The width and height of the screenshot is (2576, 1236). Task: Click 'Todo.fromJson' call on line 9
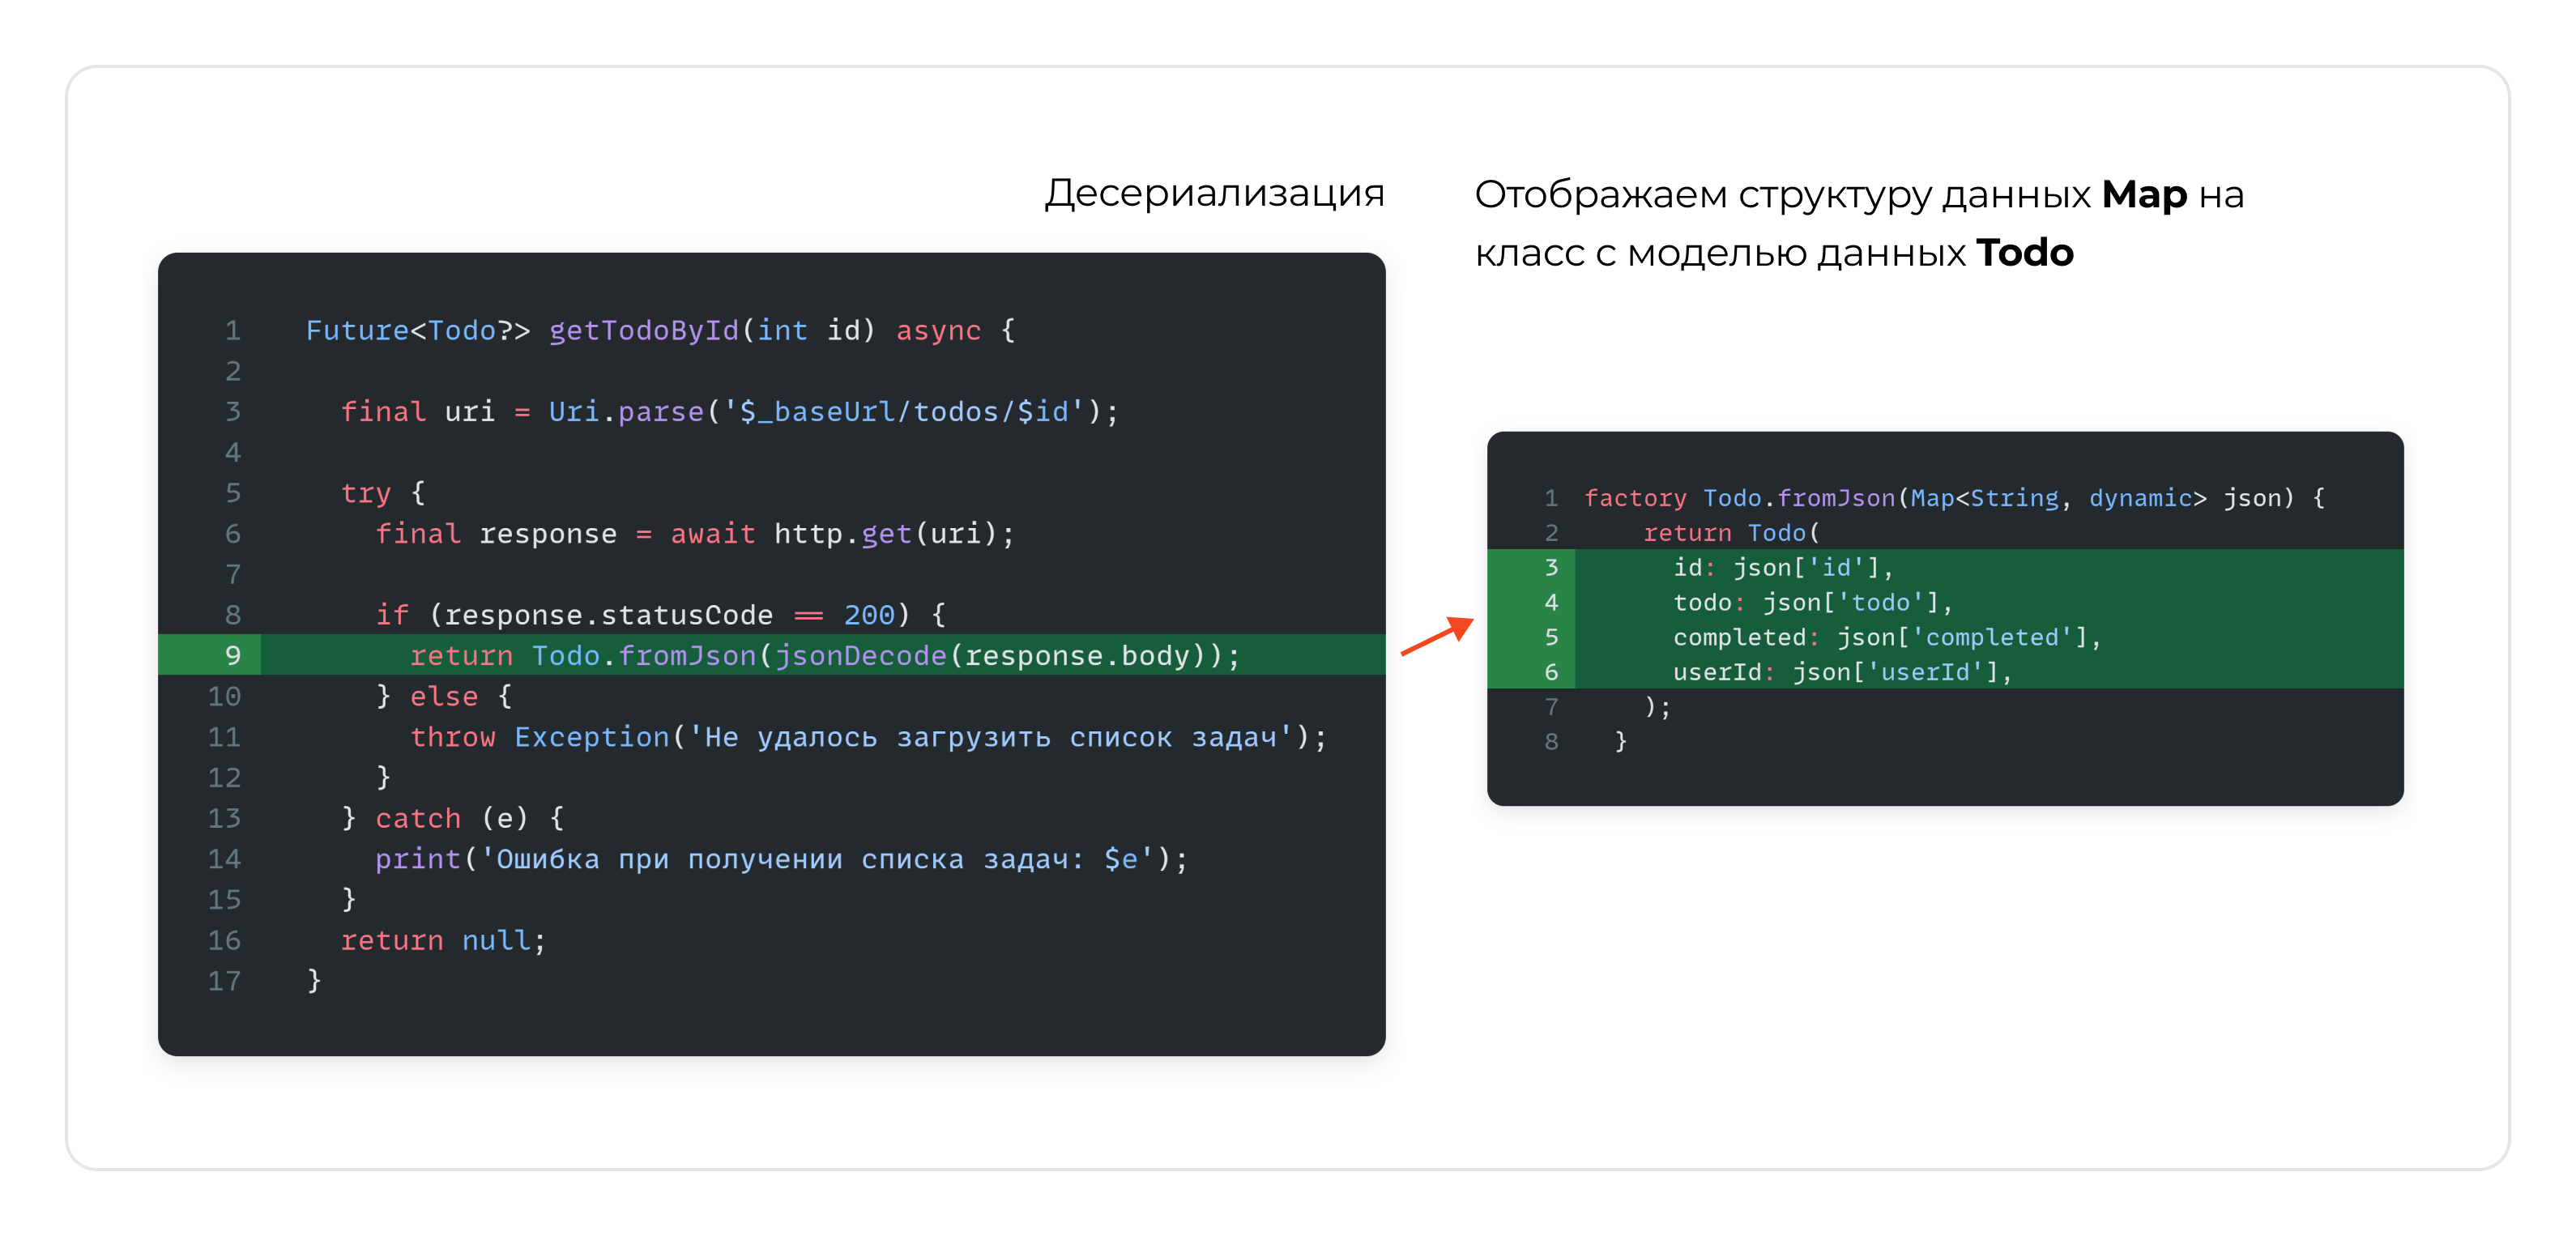coord(643,655)
